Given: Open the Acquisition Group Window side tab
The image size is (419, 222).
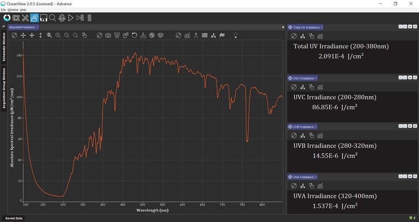Looking at the screenshot, I should point(4,89).
